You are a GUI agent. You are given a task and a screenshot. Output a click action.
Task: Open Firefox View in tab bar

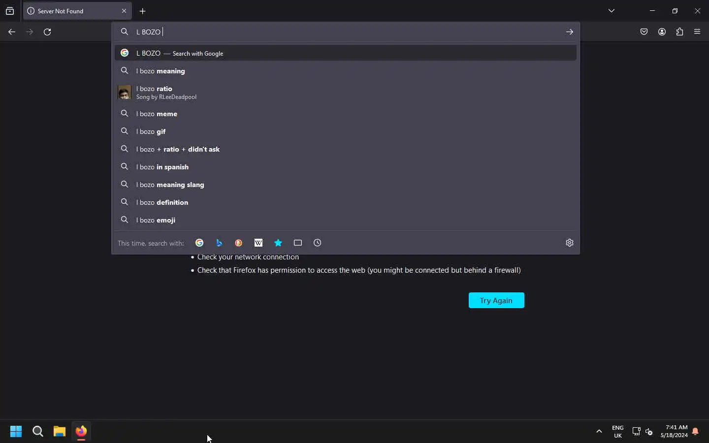[10, 11]
